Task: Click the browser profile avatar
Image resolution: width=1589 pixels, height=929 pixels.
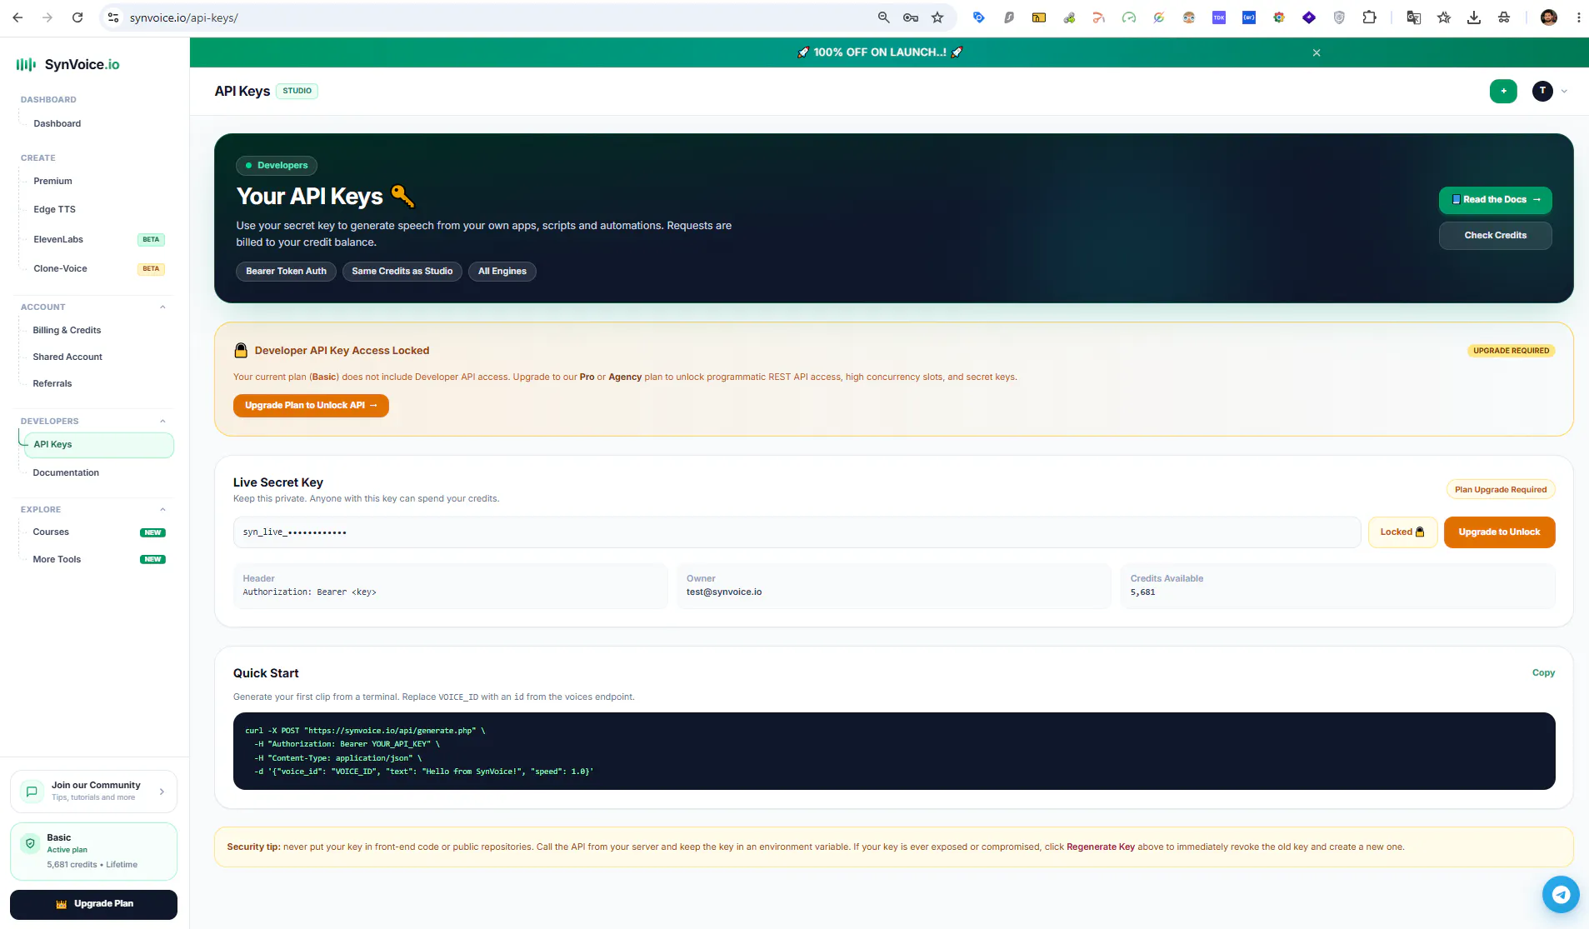Action: tap(1548, 17)
